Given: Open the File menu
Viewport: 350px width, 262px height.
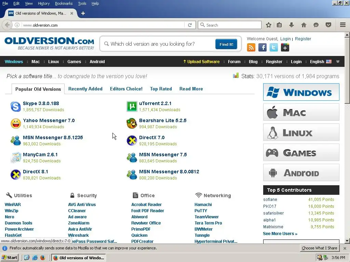Looking at the screenshot, I should (5, 3).
